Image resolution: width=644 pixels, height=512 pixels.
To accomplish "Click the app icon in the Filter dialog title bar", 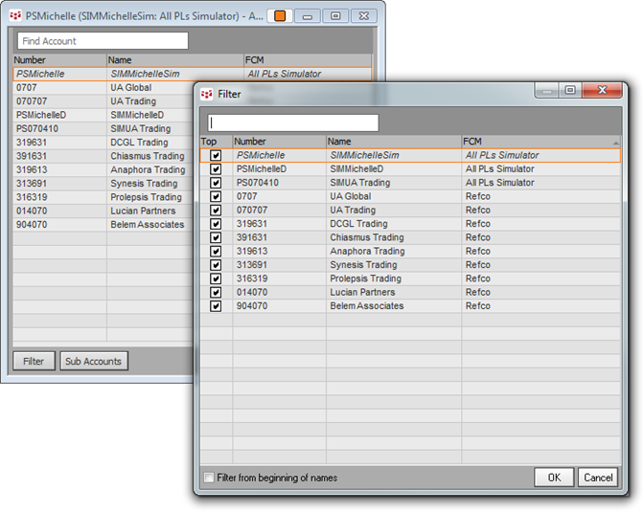I will pyautogui.click(x=206, y=95).
